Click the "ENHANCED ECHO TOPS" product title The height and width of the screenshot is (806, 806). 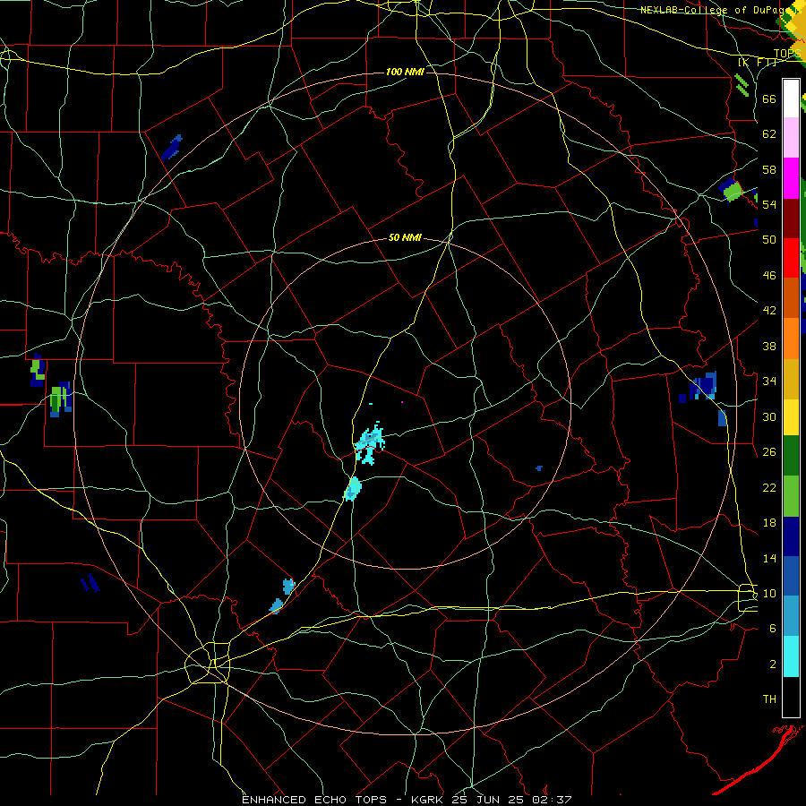coord(314,800)
